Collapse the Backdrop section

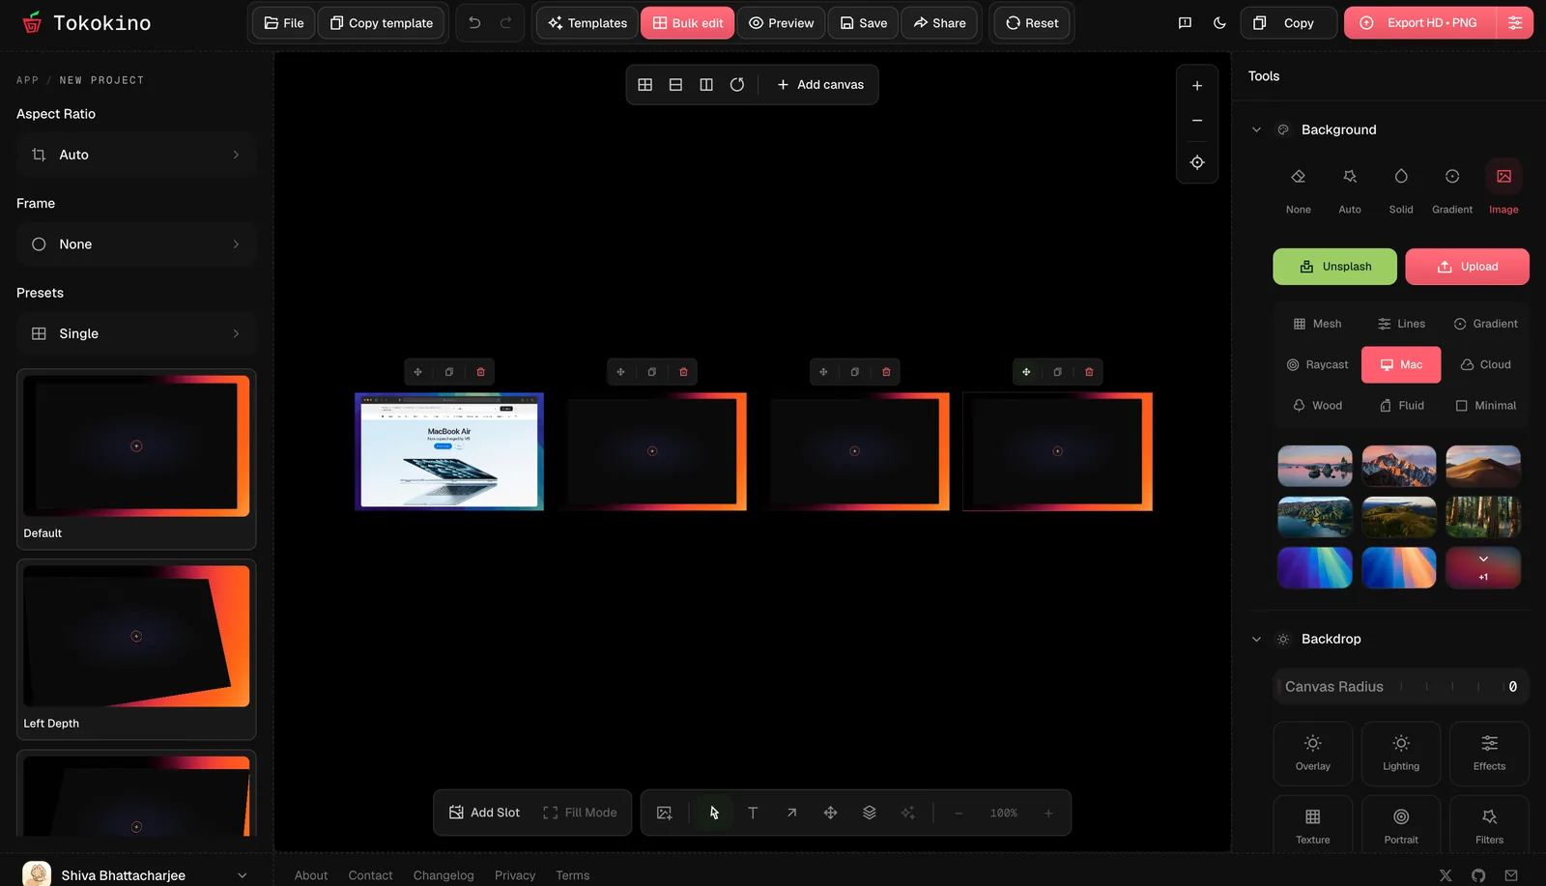point(1256,639)
